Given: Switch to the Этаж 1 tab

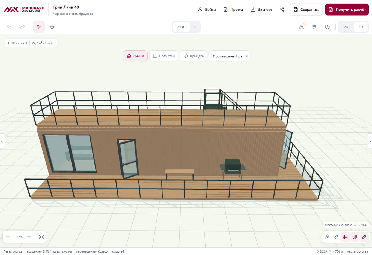Looking at the screenshot, I should 181,27.
